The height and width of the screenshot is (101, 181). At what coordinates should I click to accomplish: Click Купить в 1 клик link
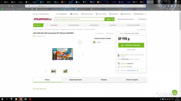point(131,50)
